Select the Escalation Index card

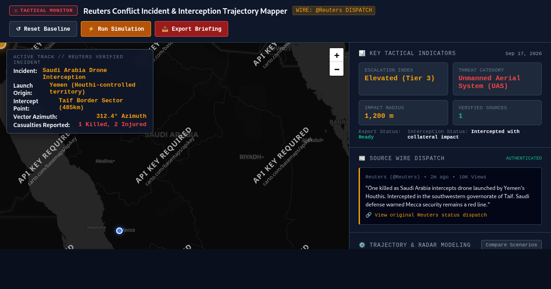(x=403, y=79)
